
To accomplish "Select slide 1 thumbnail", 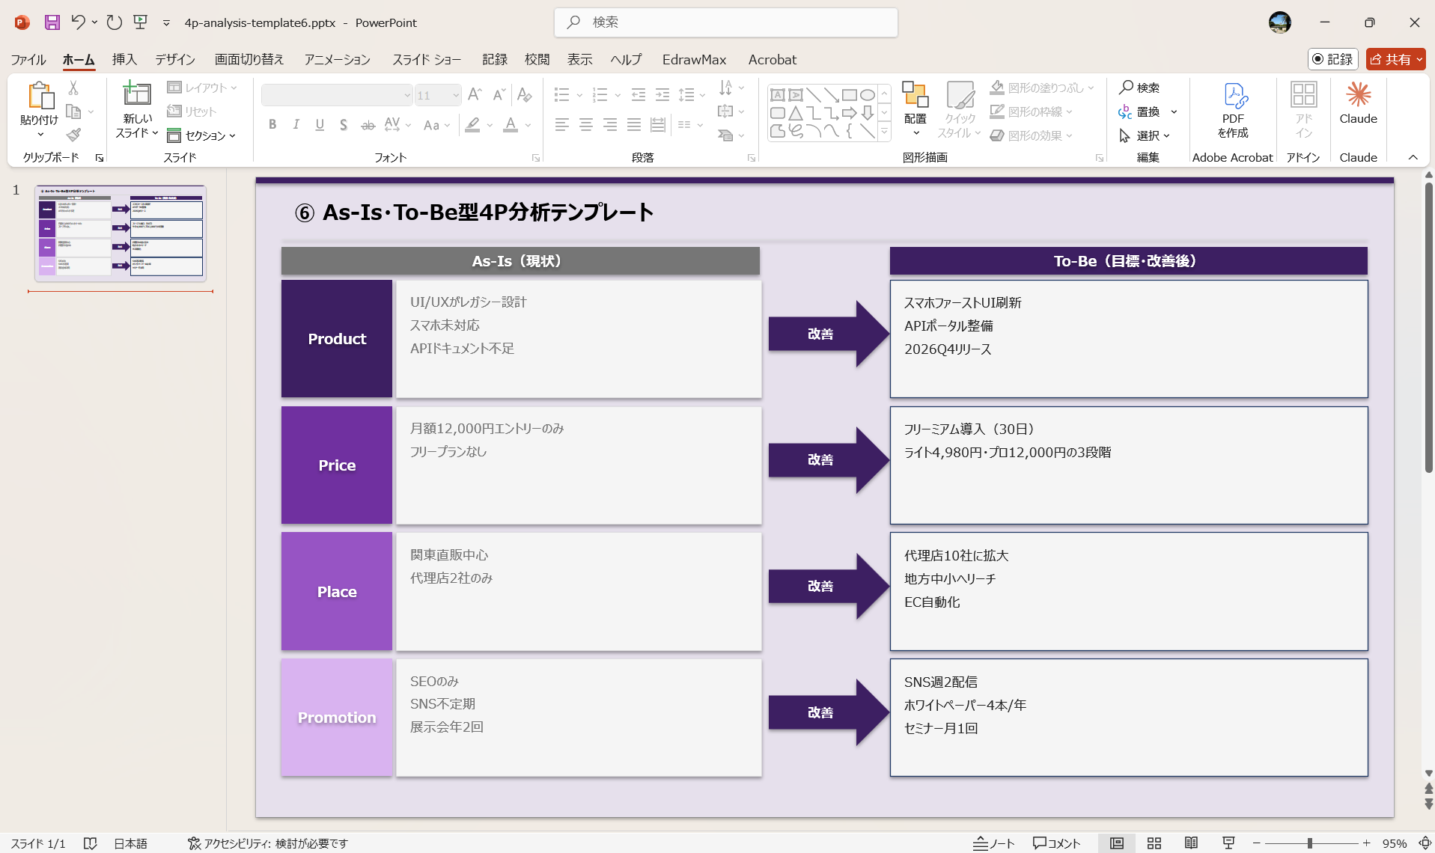I will 121,233.
